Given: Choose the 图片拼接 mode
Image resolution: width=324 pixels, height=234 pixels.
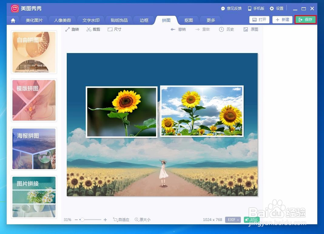Looking at the screenshot, I should 34,197.
